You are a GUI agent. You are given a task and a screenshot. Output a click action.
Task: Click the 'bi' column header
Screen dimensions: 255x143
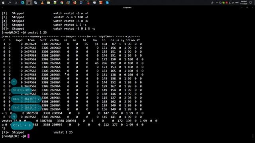84,40
